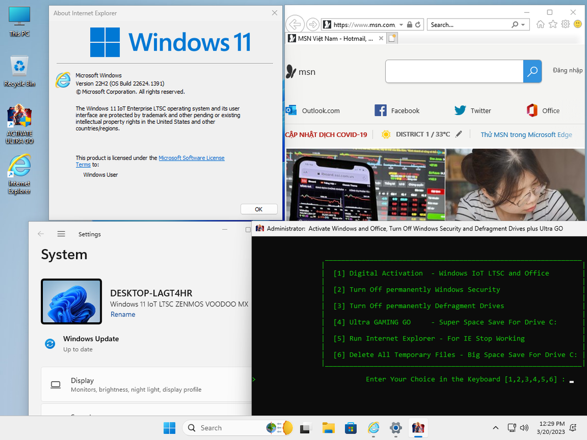
Task: Open the Settings hamburger navigation menu
Action: coord(61,234)
